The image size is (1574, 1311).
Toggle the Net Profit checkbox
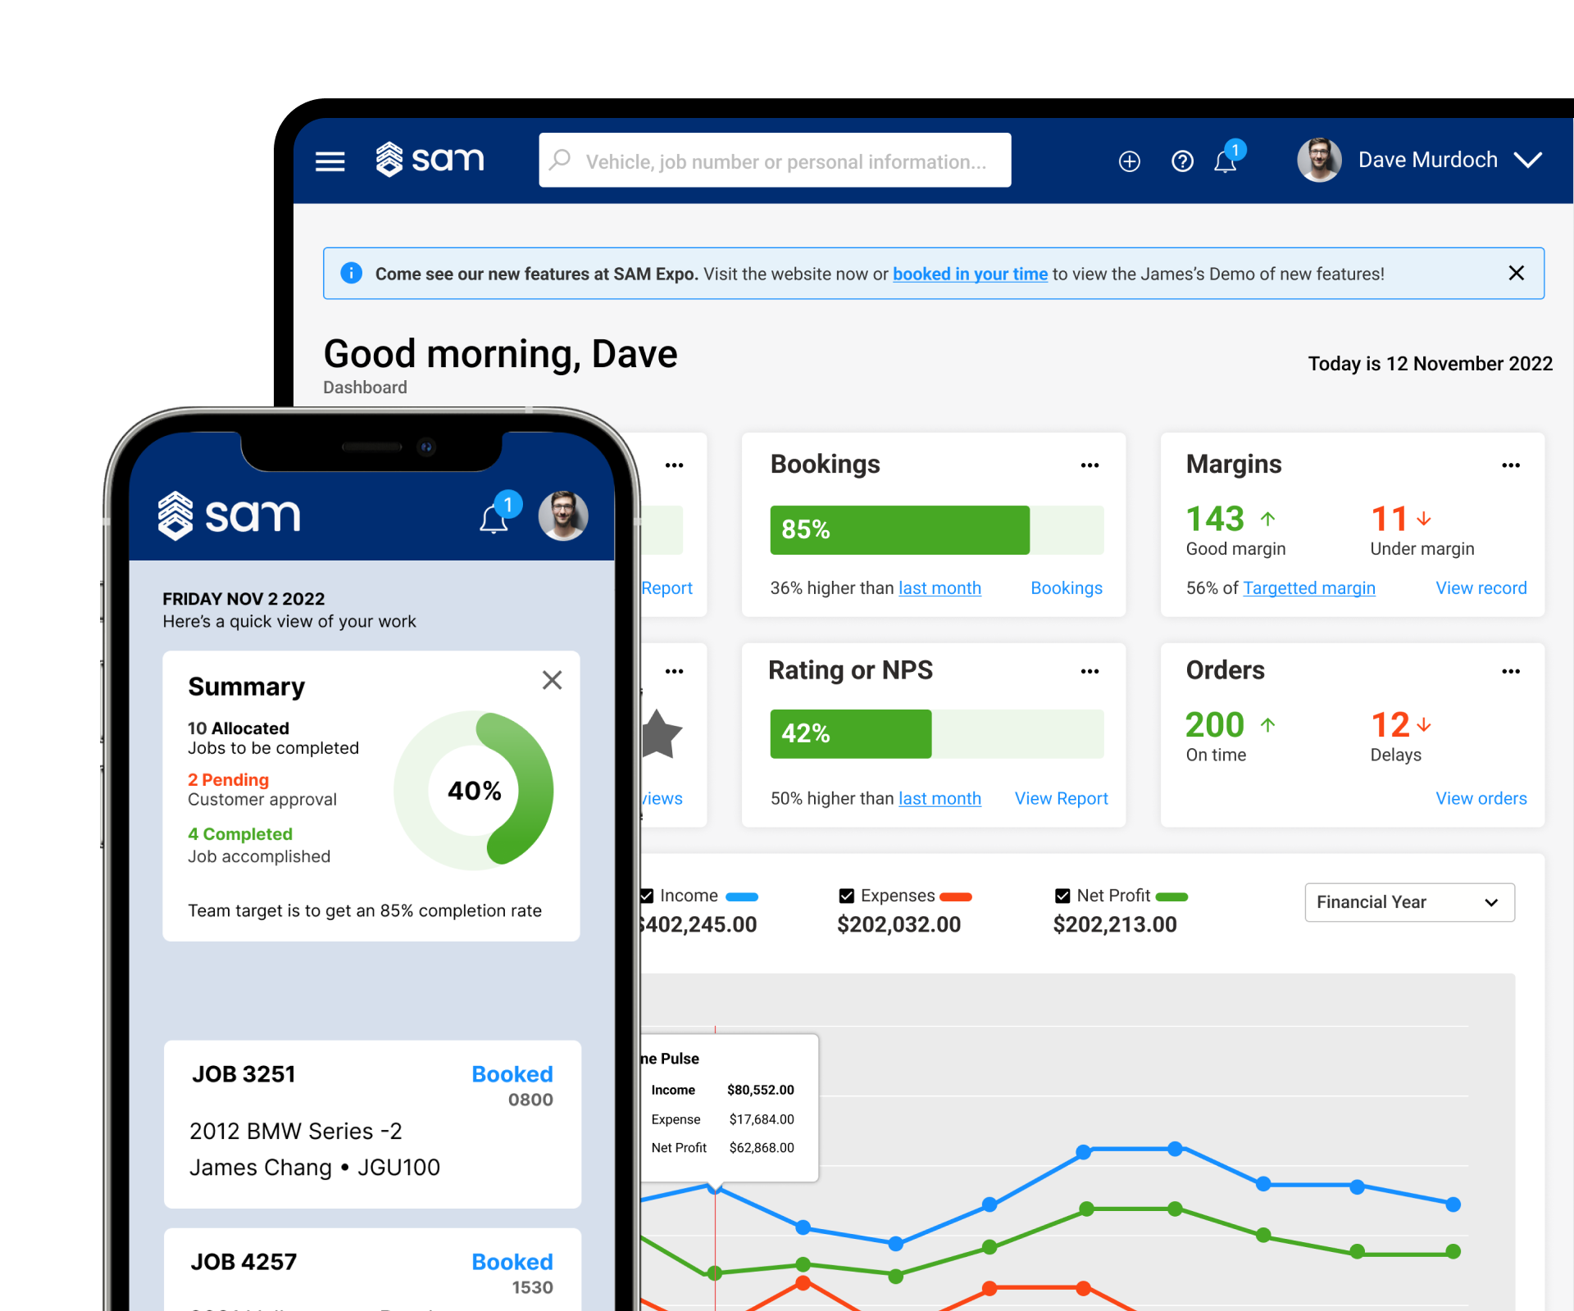[x=1062, y=896]
